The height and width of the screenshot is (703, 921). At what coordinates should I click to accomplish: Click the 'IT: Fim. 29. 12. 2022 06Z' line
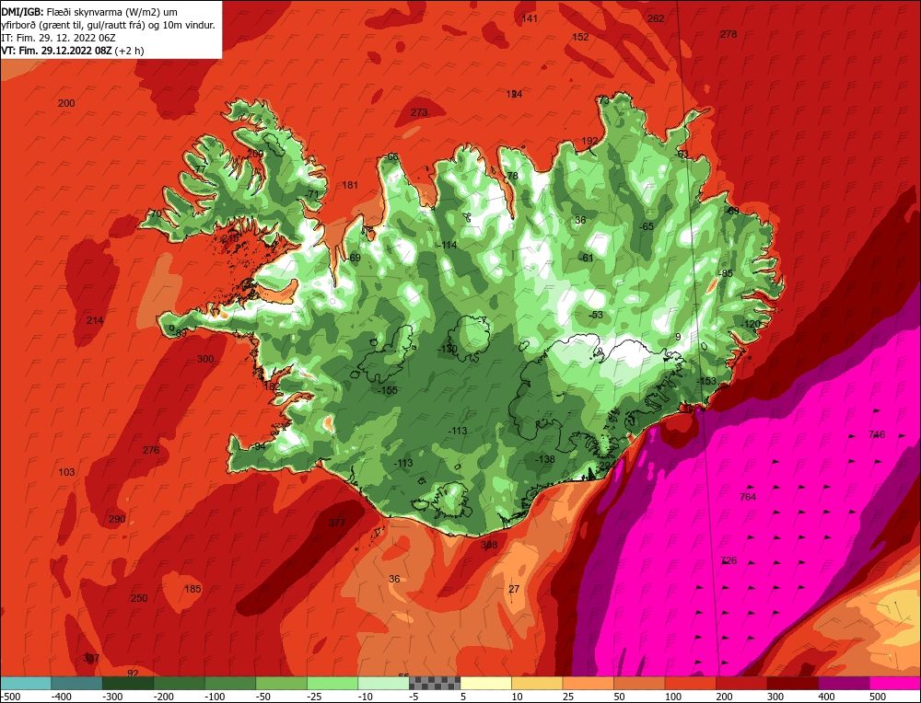pos(58,38)
